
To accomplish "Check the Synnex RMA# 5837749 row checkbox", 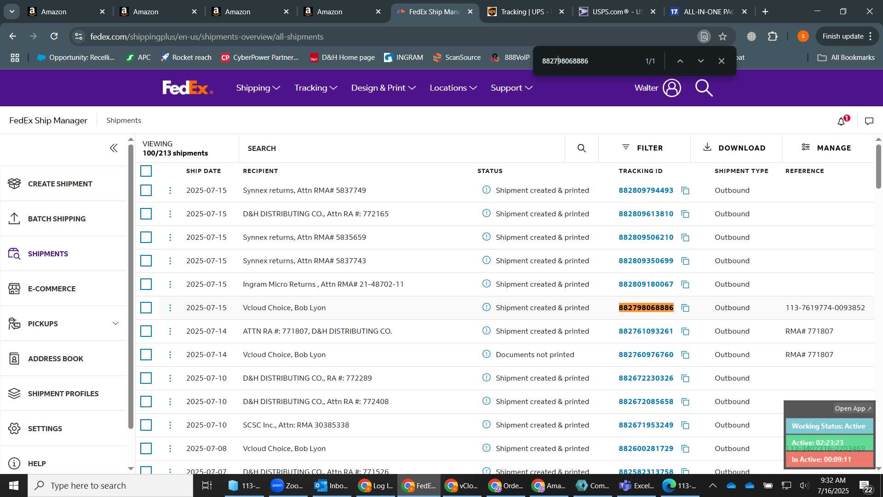I will point(146,191).
